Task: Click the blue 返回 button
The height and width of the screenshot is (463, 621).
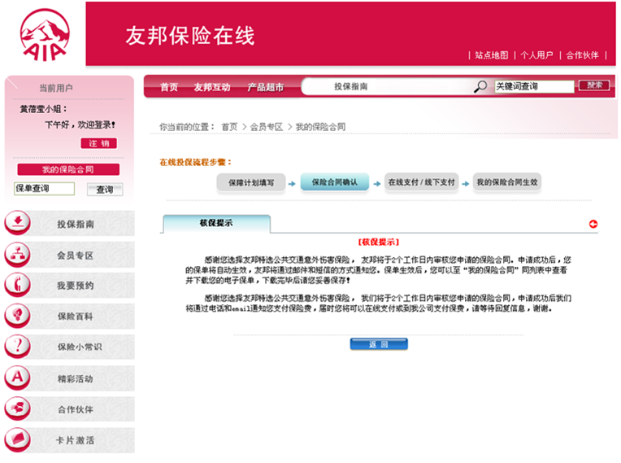Action: [379, 344]
